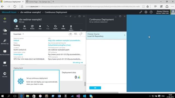Restart the web app
The image size is (175, 98).
(x=56, y=27)
